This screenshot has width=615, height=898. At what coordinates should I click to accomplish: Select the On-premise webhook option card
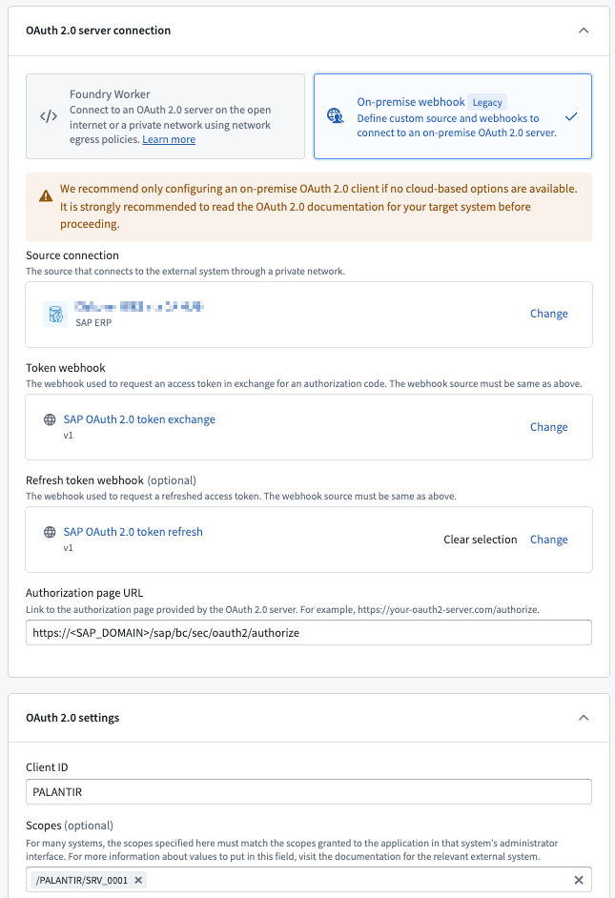[x=452, y=116]
